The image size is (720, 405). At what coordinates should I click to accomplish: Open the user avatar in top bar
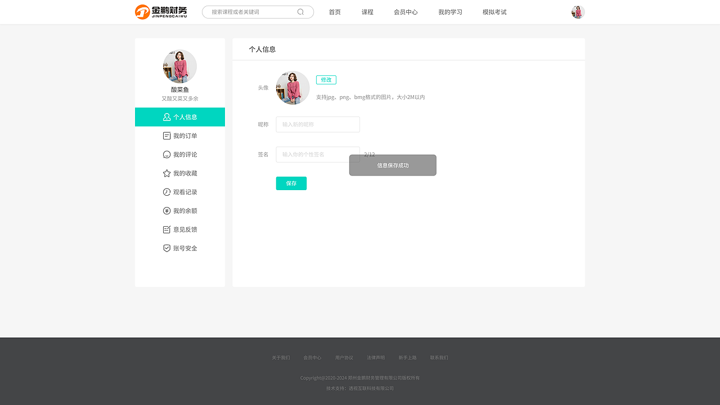tap(578, 12)
